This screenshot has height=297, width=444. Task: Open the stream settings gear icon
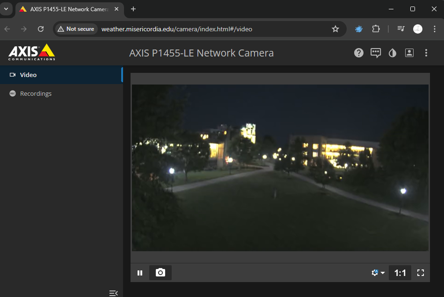click(374, 273)
